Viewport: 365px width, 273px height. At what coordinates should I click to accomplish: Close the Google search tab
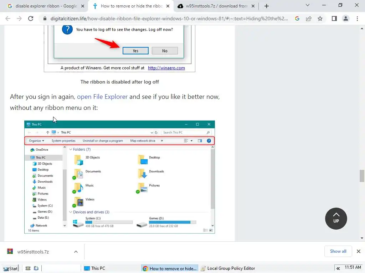pos(83,6)
